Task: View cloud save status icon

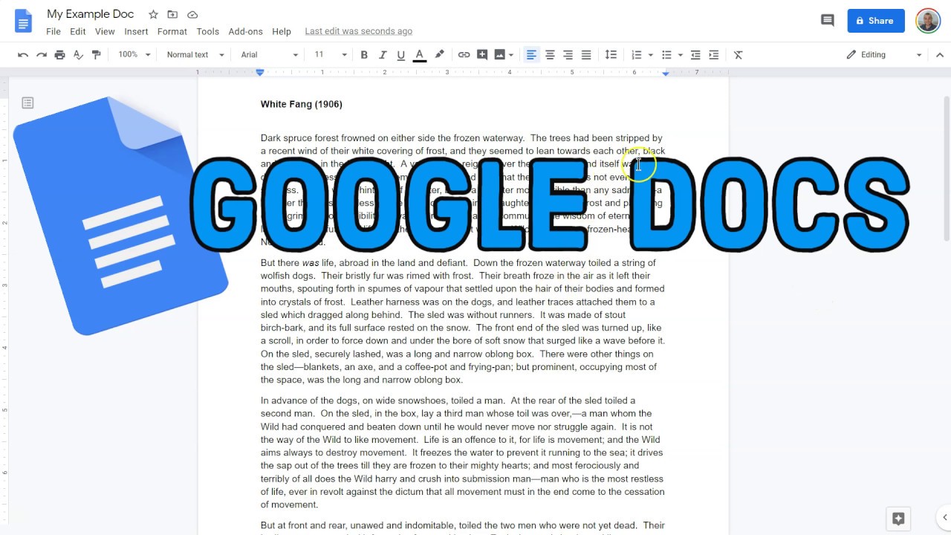Action: pos(192,15)
